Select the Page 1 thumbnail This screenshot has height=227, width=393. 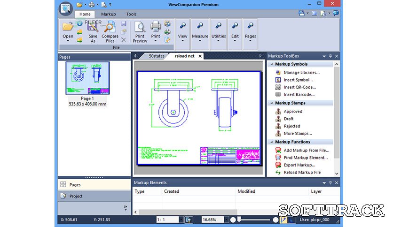(87, 78)
